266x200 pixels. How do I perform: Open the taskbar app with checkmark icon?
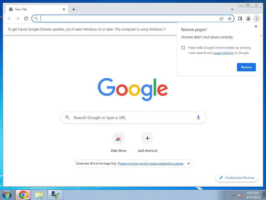(x=55, y=195)
